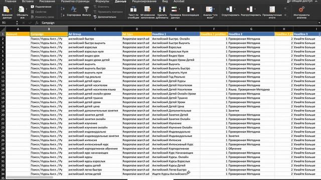
Task: Select the Headline 2 header cell
Action: 251,34
